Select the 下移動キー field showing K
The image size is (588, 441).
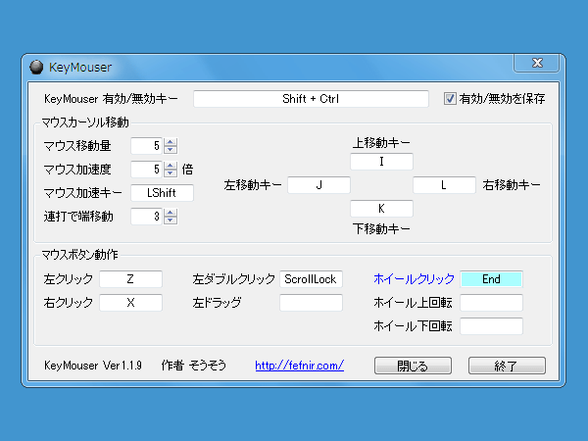click(x=381, y=209)
